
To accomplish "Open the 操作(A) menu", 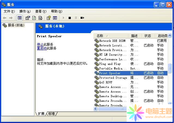I will coord(25,11).
